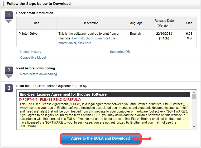Open the Update History link
201x148 pixels.
pyautogui.click(x=31, y=52)
